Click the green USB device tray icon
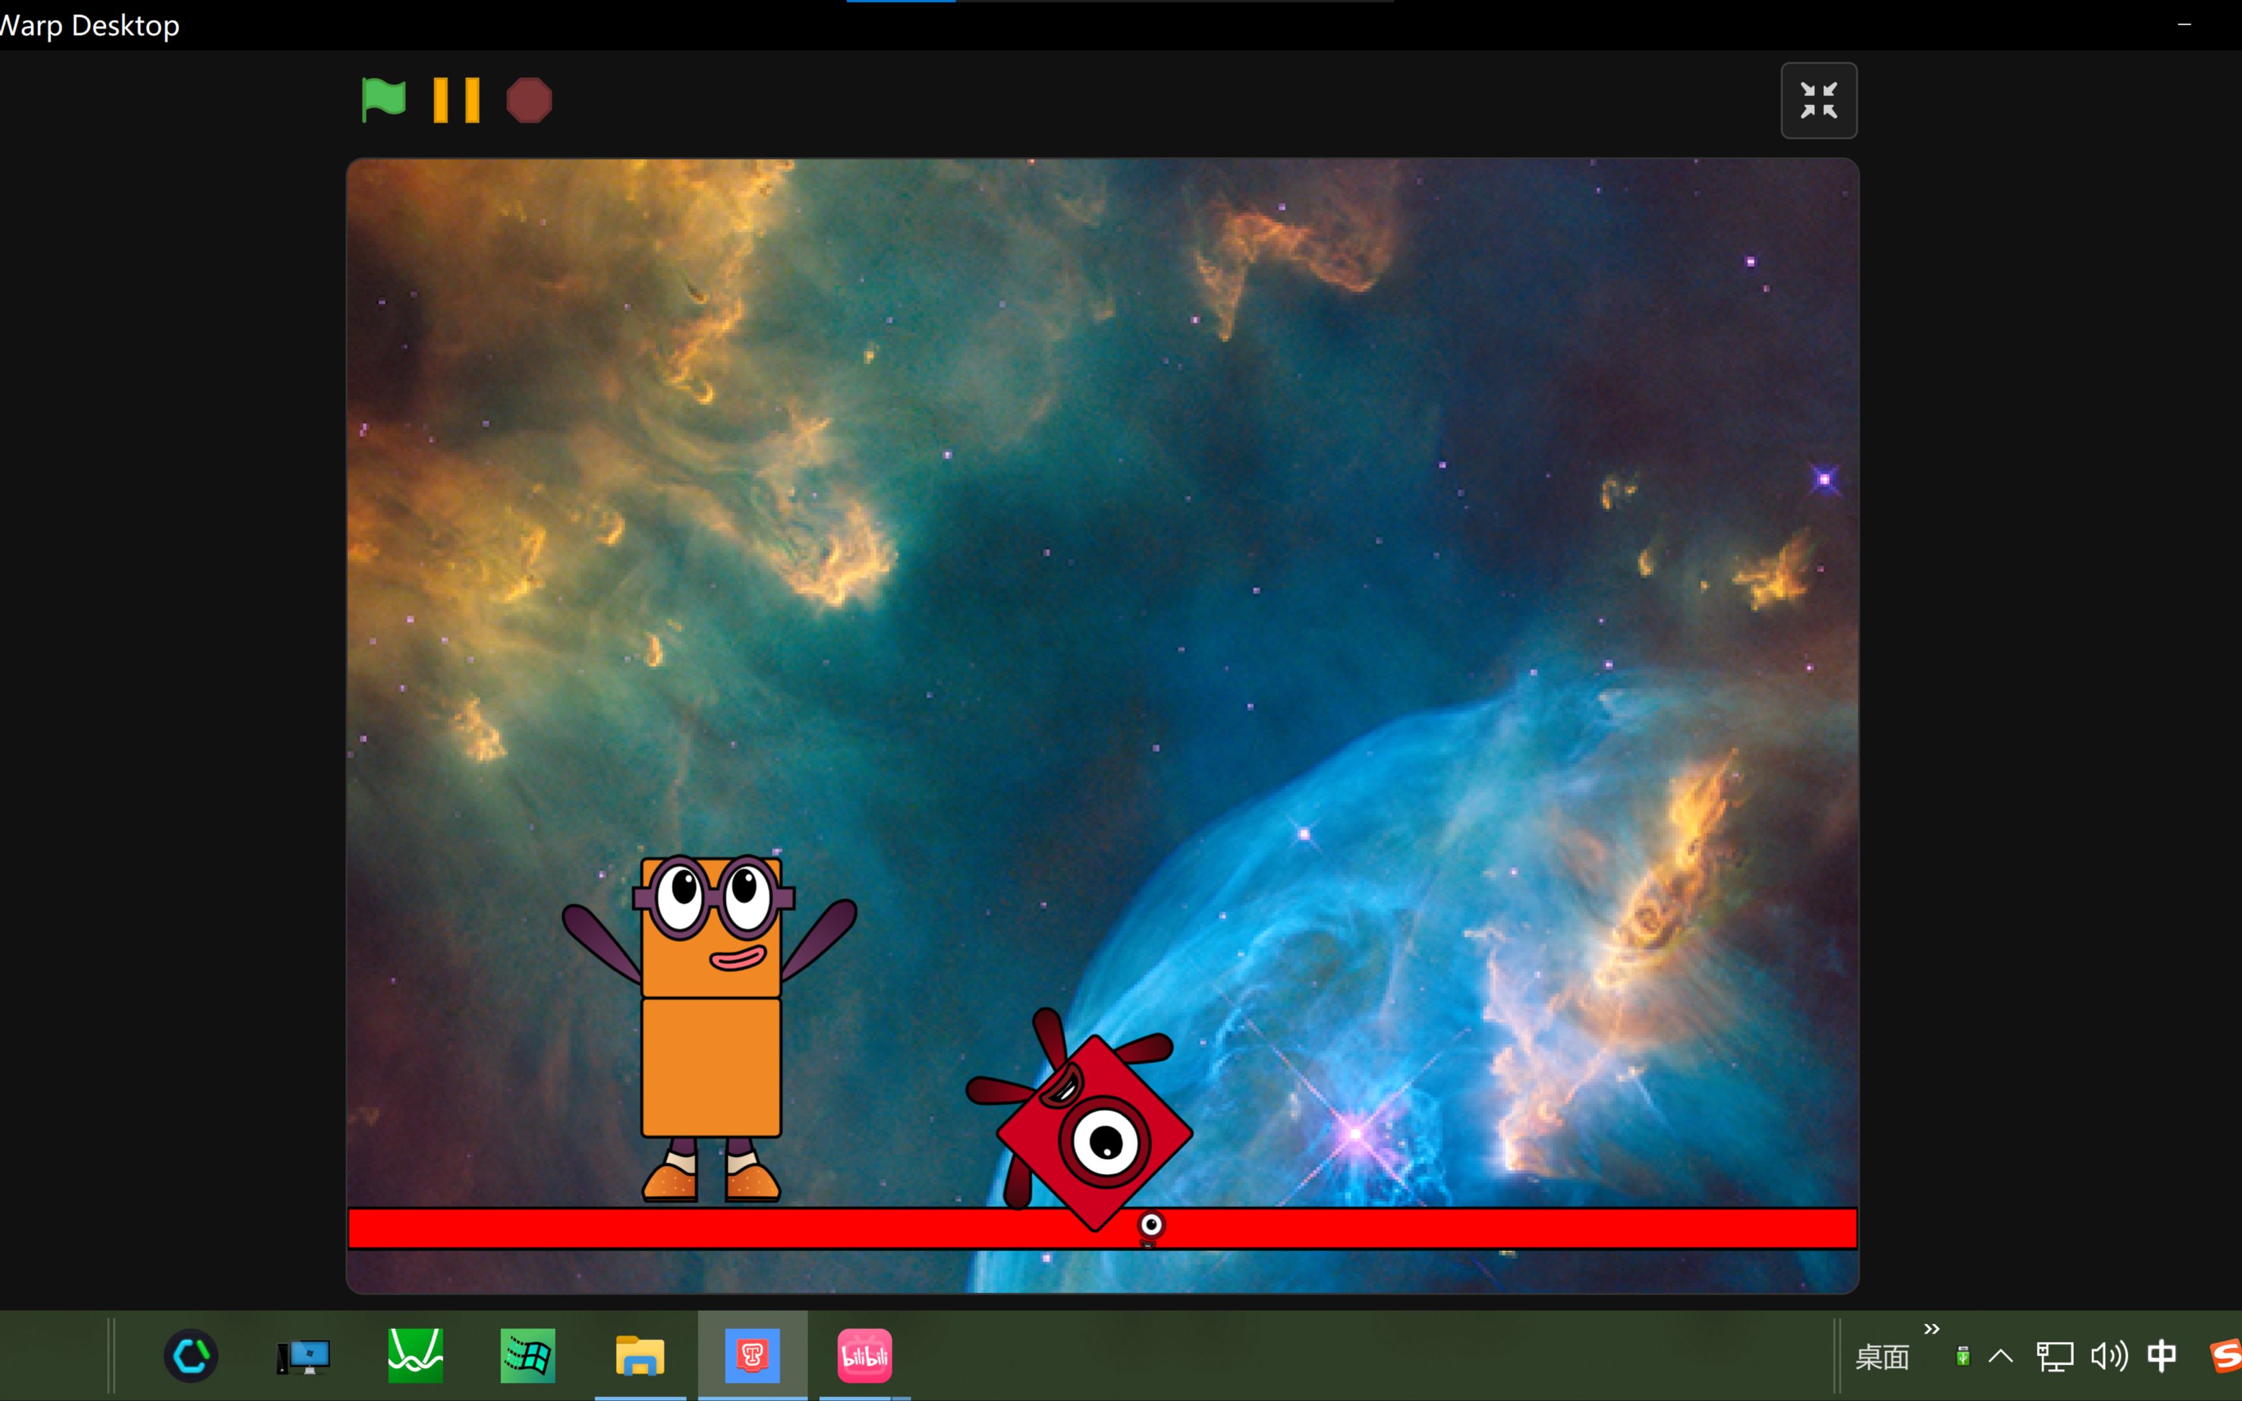Image resolution: width=2242 pixels, height=1401 pixels. point(1962,1356)
